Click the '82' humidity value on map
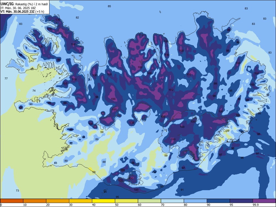 (x=77, y=17)
